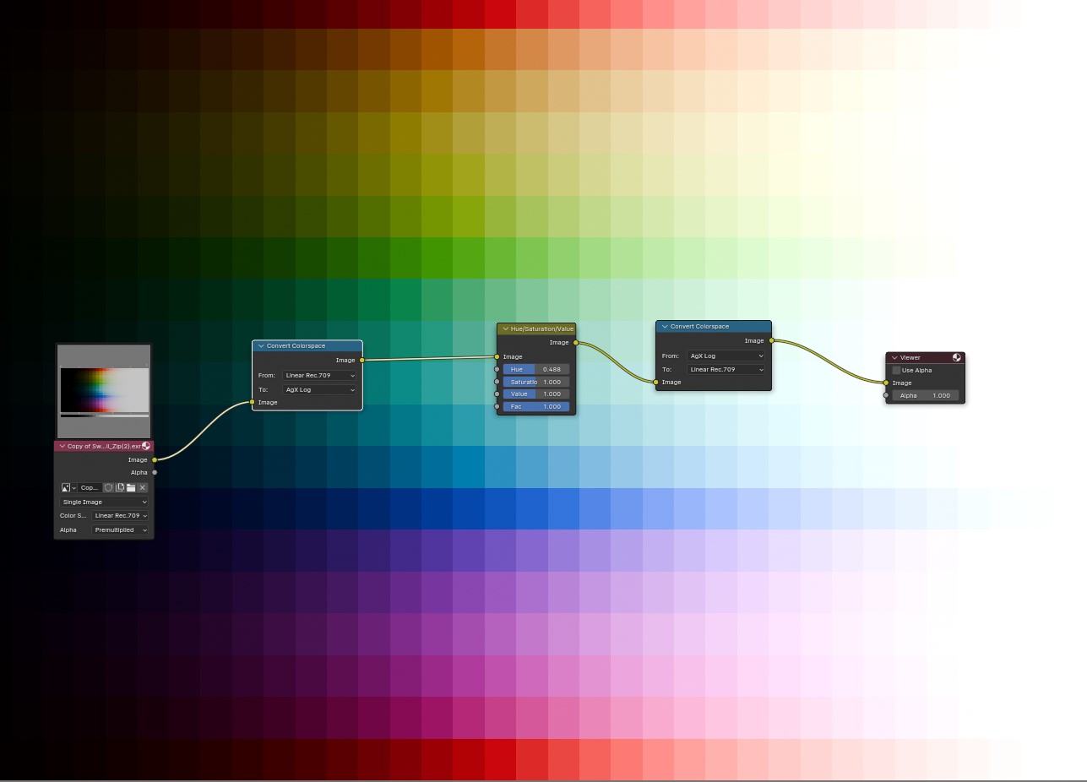Unlink the image with the X icon
The height and width of the screenshot is (782, 1087).
tap(143, 488)
